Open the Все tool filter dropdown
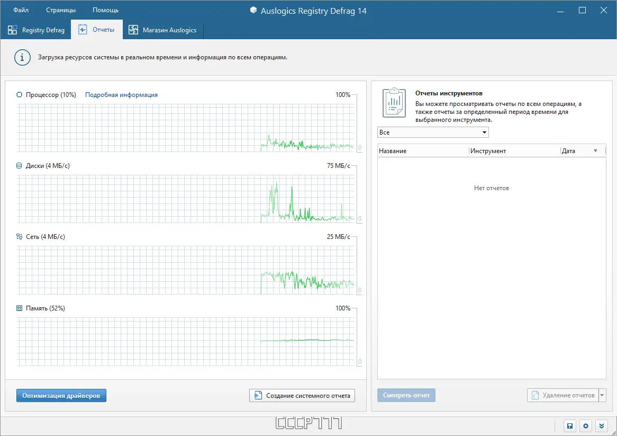The image size is (617, 436). [433, 132]
